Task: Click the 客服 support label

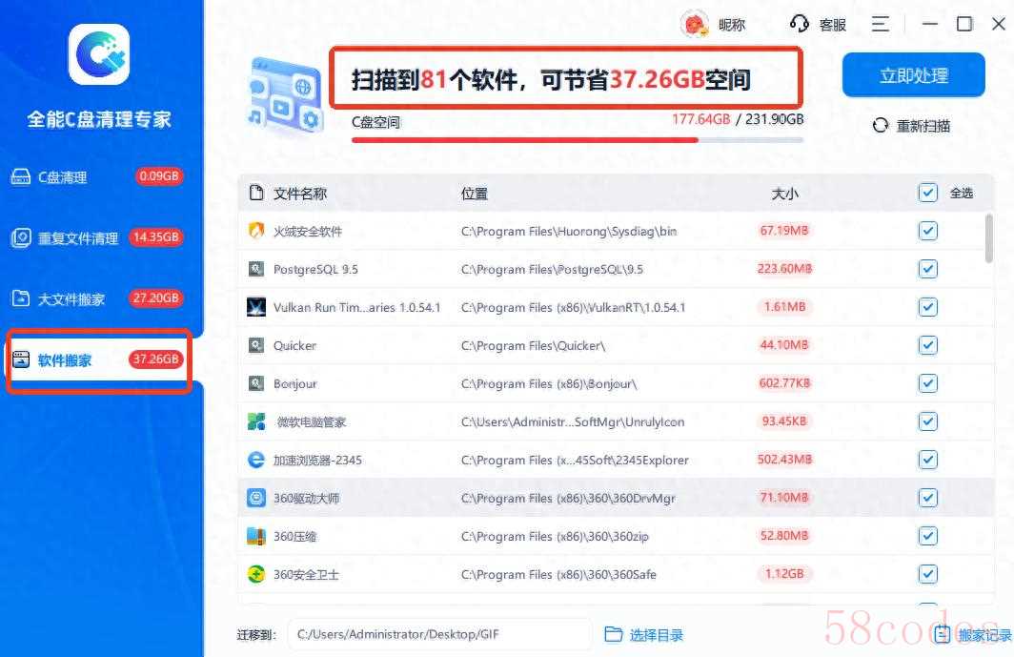Action: pyautogui.click(x=832, y=25)
